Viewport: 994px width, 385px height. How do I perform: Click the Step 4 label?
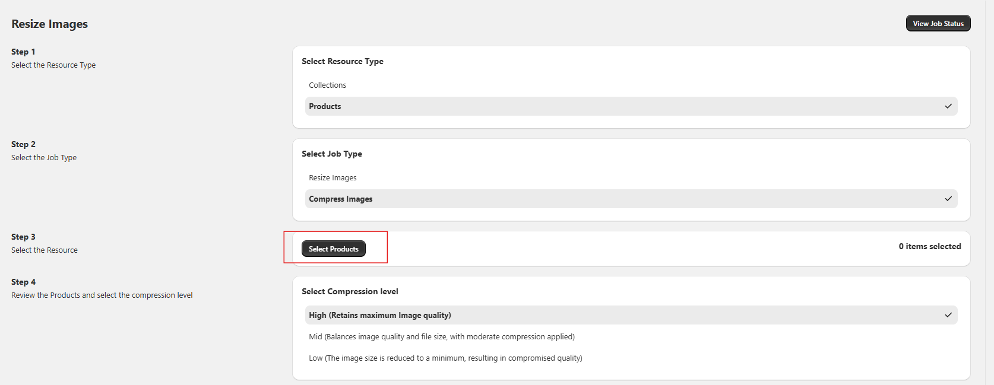pyautogui.click(x=23, y=282)
